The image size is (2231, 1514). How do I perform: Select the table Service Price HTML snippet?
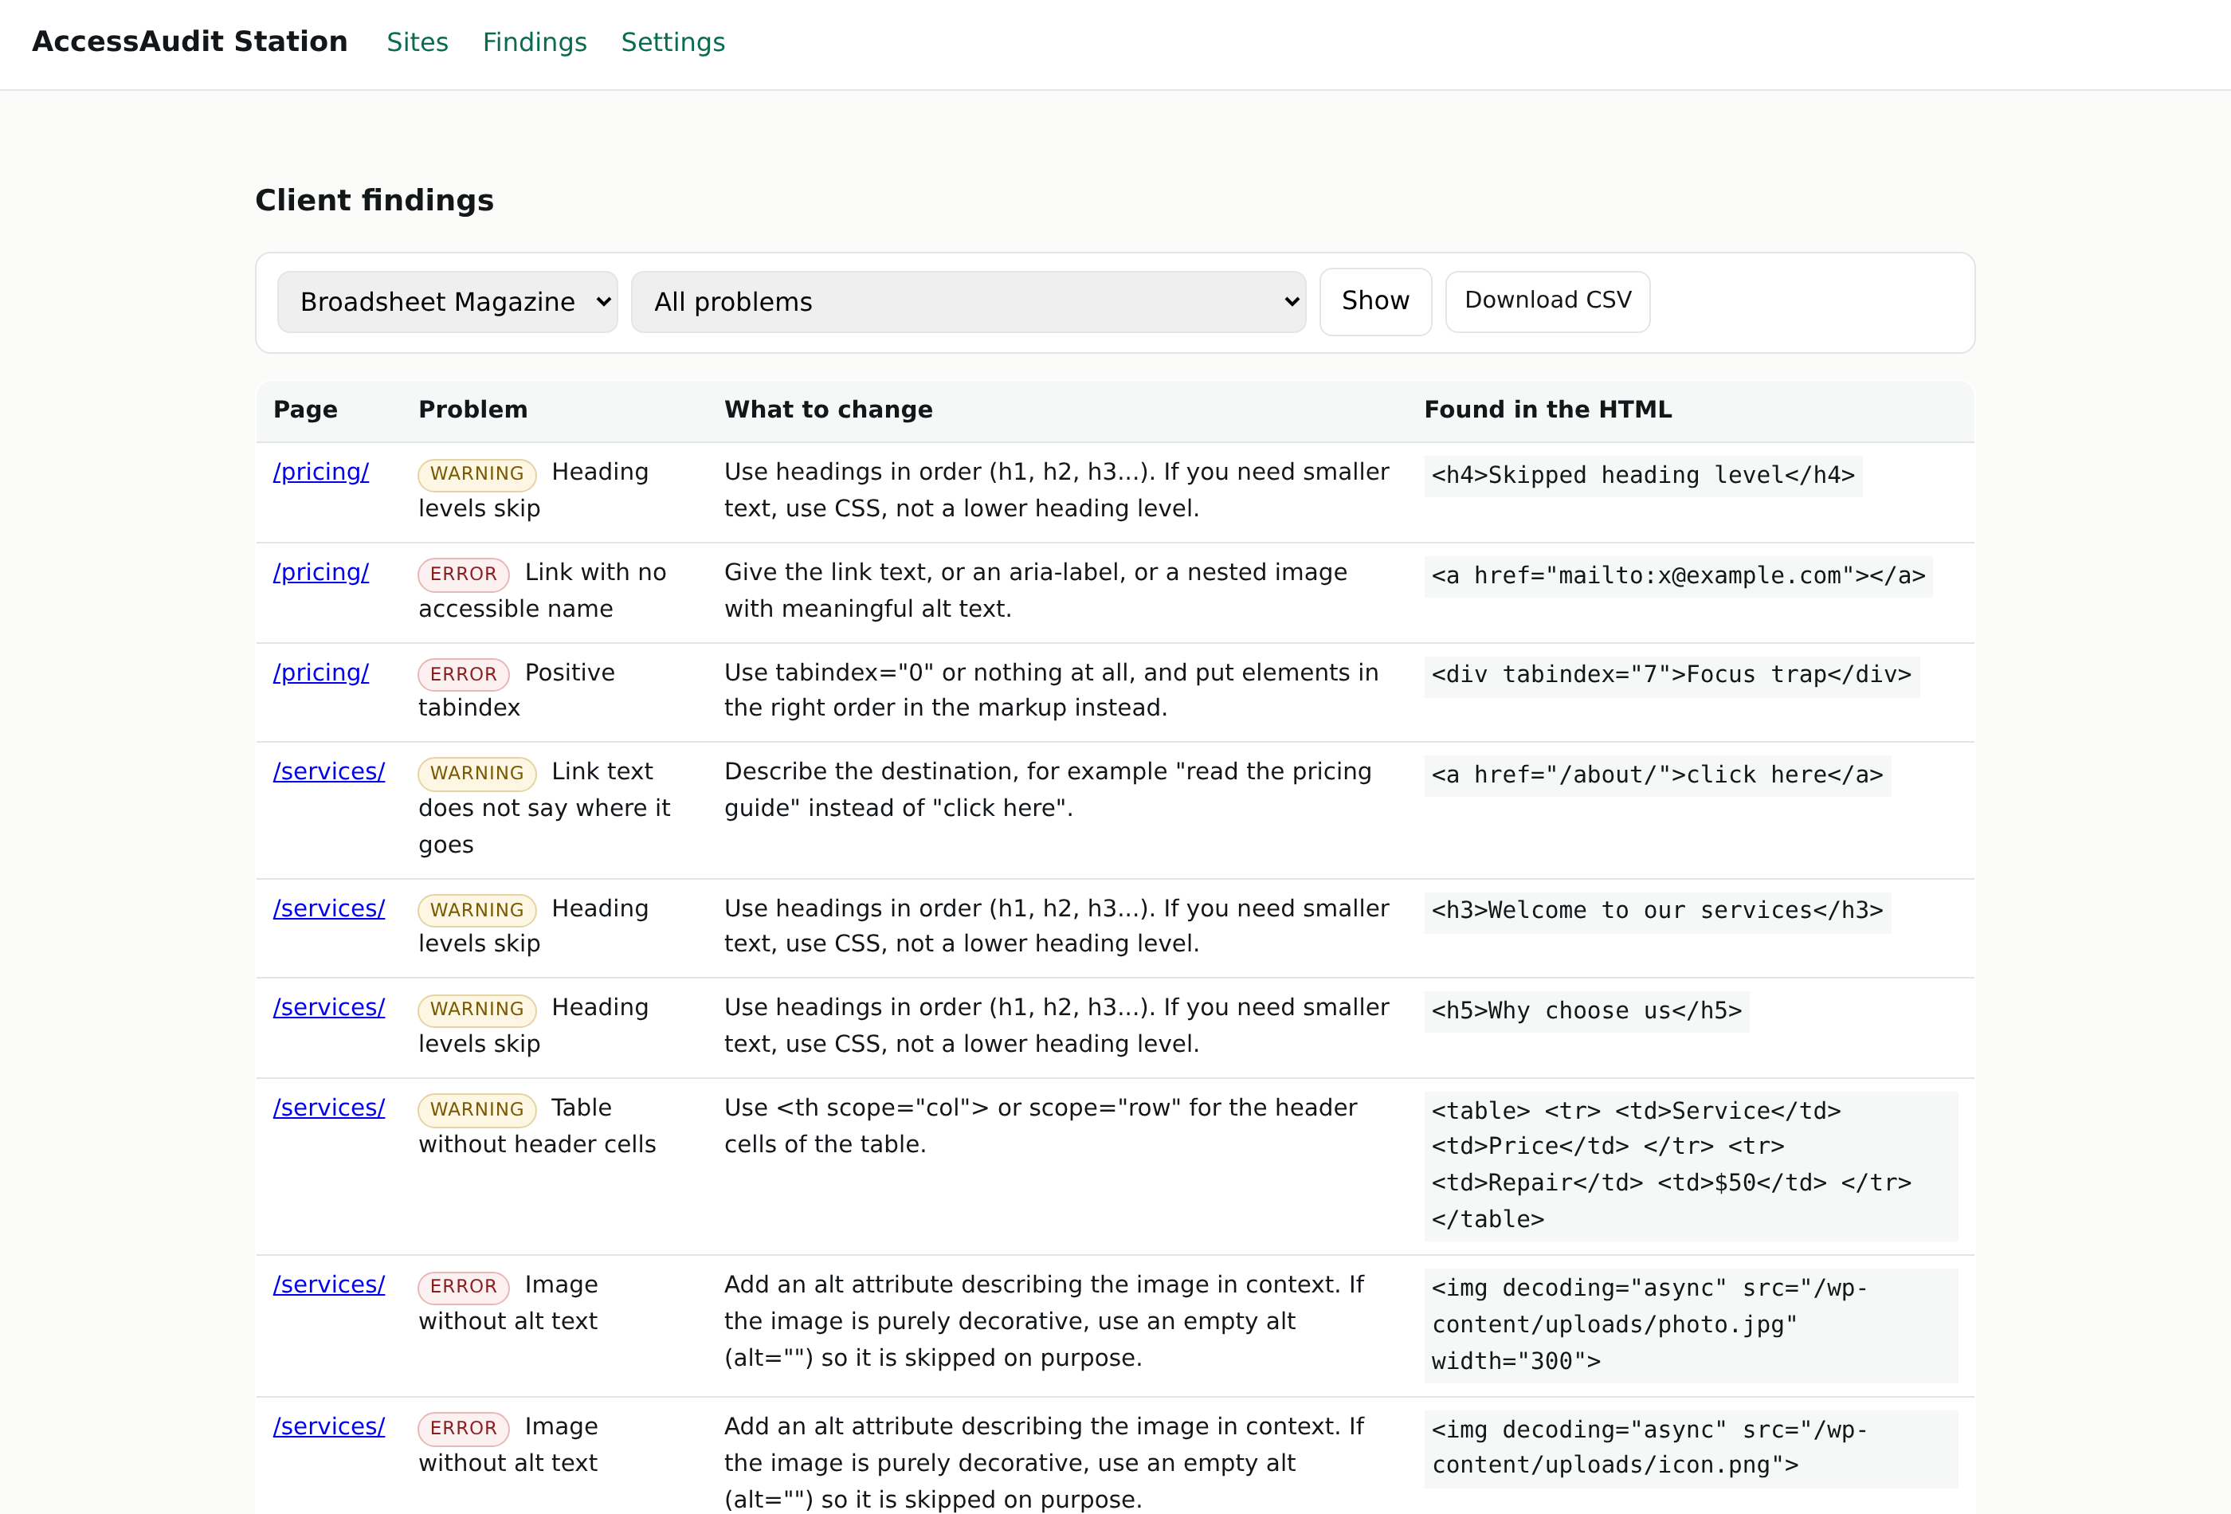[x=1691, y=1166]
